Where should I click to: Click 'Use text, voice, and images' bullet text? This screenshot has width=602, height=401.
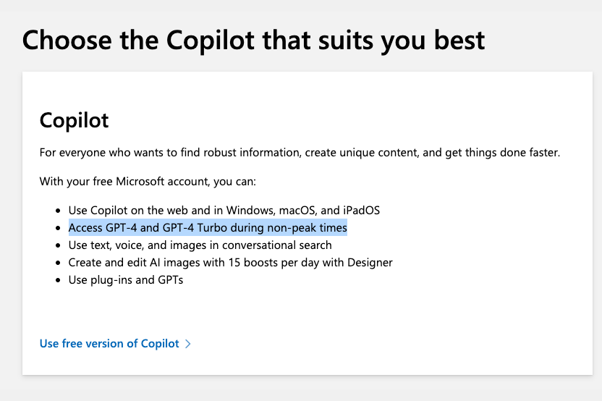(200, 245)
